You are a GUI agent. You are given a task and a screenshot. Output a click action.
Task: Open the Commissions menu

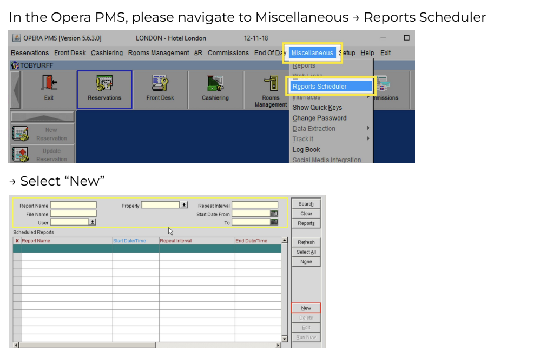pyautogui.click(x=228, y=52)
